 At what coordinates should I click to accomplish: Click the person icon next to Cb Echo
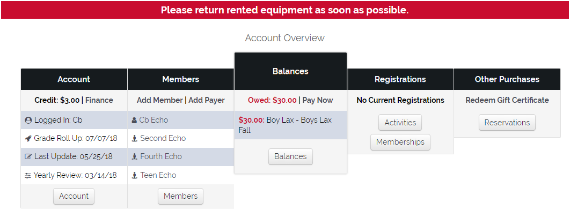135,121
